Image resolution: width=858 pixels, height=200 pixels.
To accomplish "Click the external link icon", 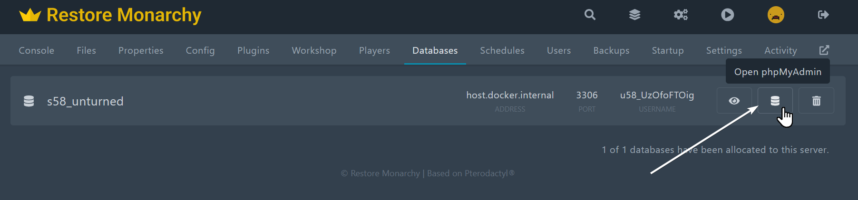I will (824, 50).
